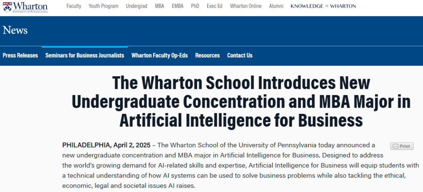Viewport: 423px width, 192px height.
Task: Click the News section heading
Action: tap(15, 30)
